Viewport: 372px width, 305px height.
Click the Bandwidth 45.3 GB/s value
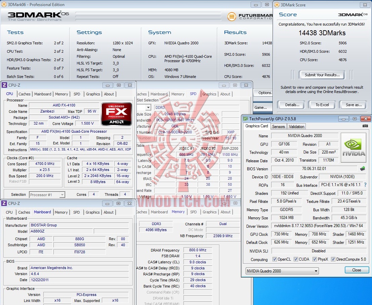[x=349, y=217]
